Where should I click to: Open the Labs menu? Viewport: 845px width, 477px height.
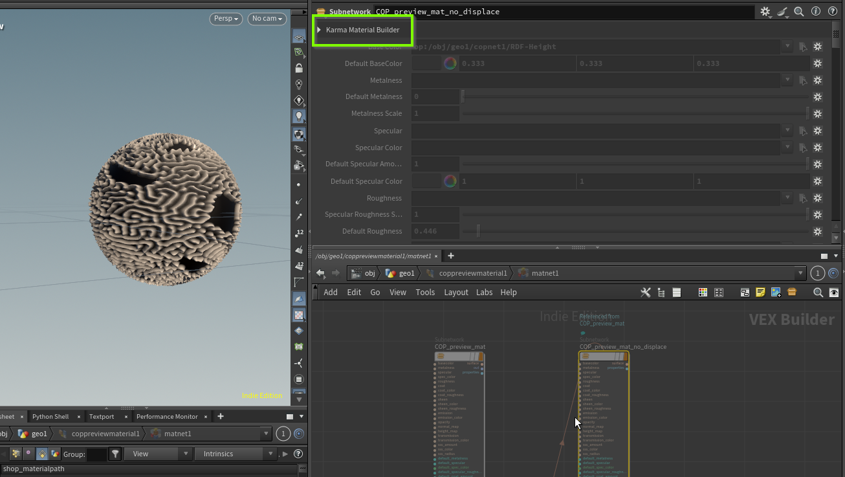point(484,293)
